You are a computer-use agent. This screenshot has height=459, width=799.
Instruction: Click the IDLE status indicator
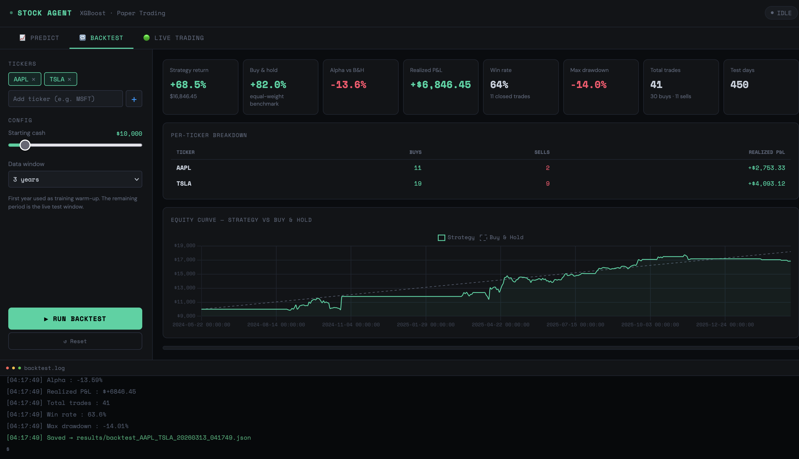pos(781,13)
